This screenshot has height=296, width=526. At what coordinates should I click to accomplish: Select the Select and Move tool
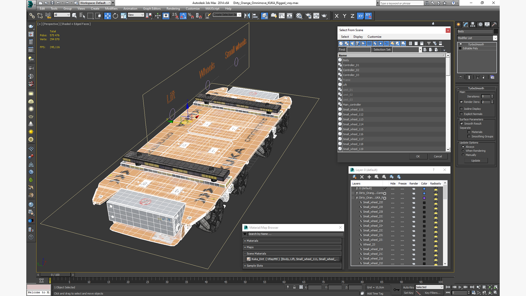click(x=107, y=16)
